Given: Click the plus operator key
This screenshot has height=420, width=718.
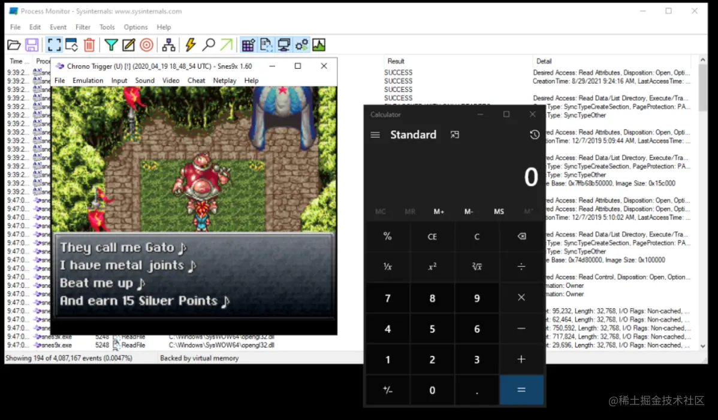Looking at the screenshot, I should pos(521,359).
